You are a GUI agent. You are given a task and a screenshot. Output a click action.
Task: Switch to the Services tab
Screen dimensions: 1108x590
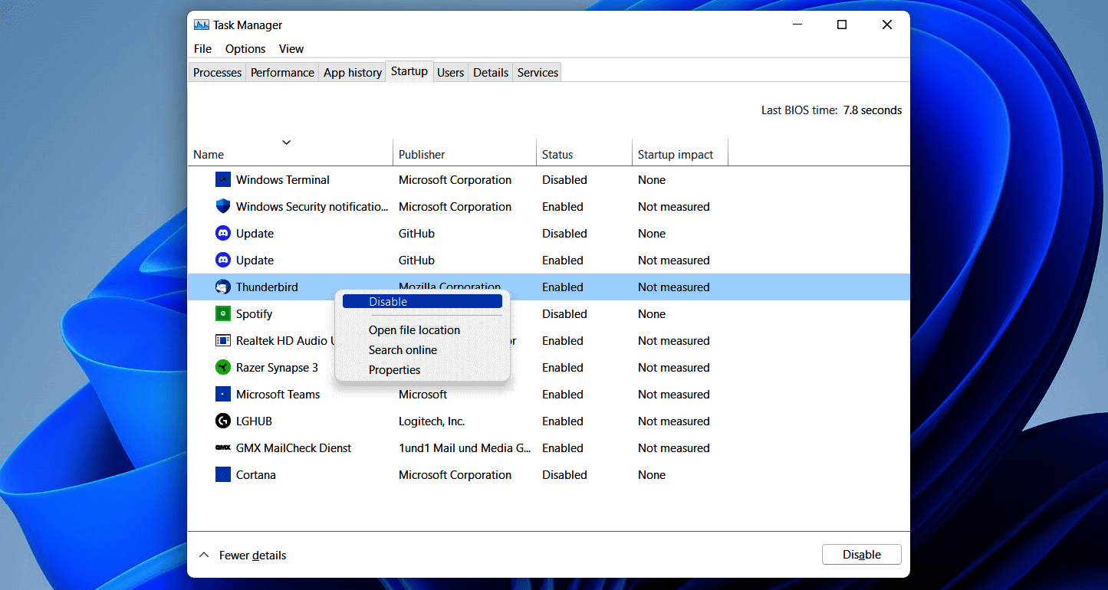coord(536,71)
